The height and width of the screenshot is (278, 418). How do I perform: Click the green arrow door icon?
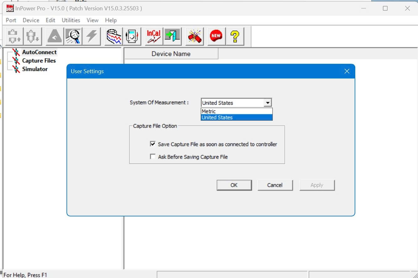click(x=172, y=36)
